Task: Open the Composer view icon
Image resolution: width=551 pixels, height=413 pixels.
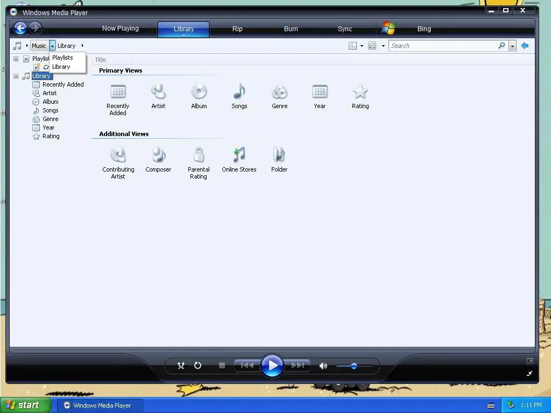Action: click(159, 155)
